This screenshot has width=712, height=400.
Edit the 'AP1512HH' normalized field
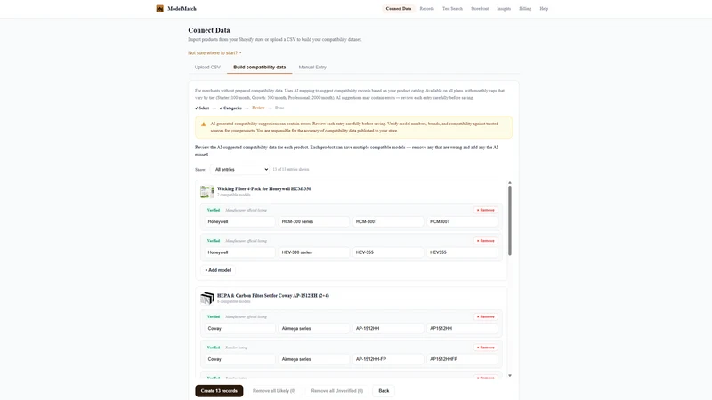(462, 328)
